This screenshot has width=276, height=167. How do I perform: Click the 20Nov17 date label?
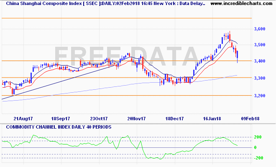137,119
